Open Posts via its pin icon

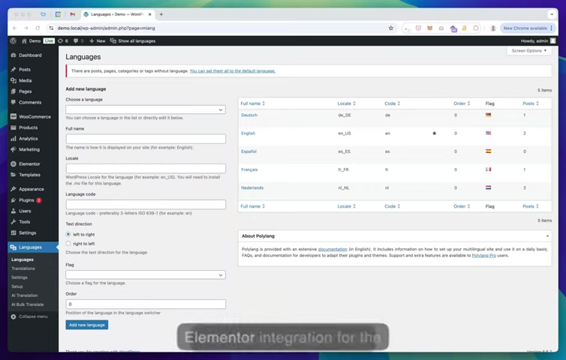(x=14, y=69)
